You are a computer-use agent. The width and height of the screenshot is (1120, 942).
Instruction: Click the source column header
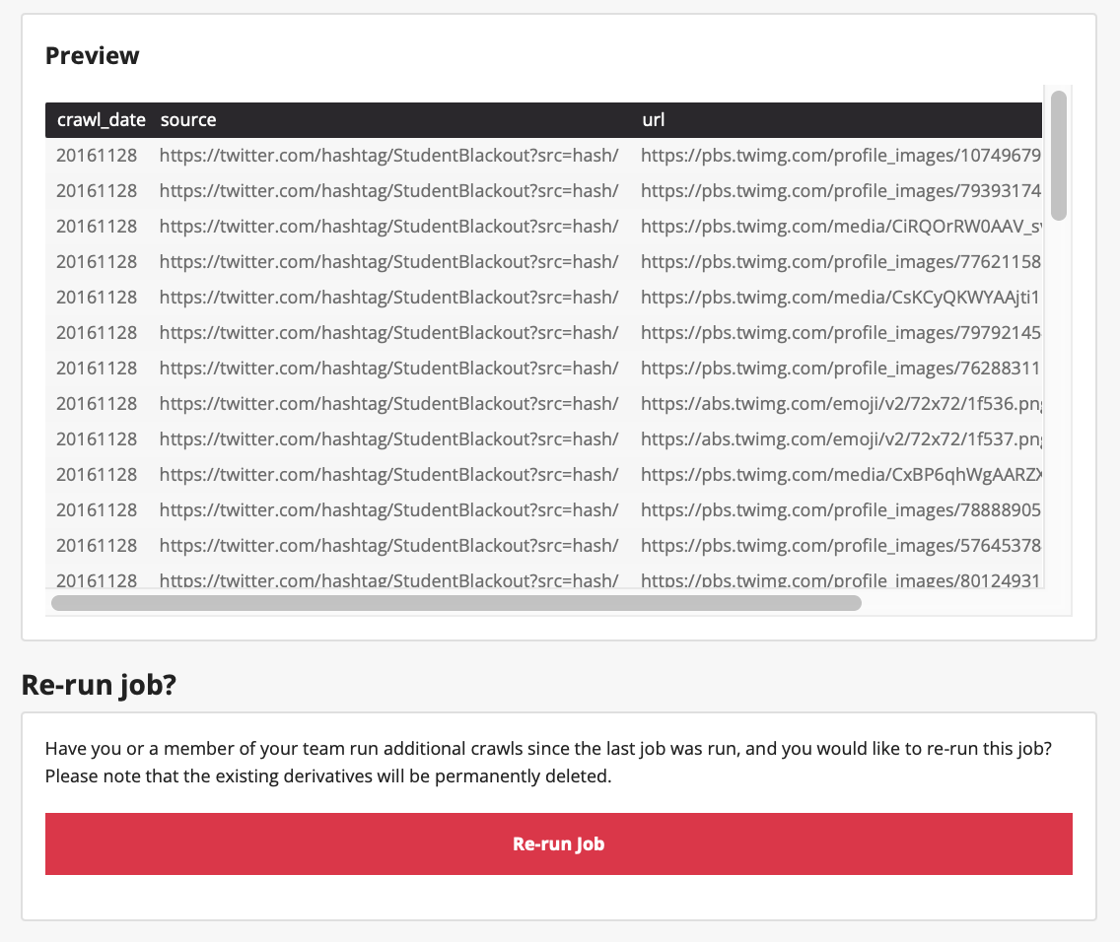click(188, 120)
